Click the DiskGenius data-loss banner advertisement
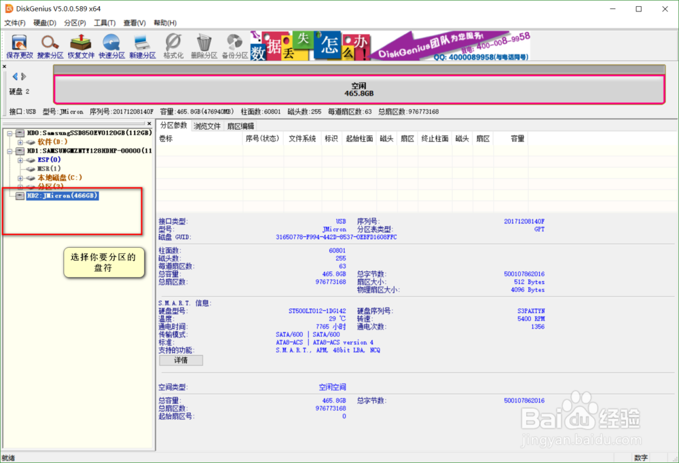Screen dimensions: 679x463 point(390,45)
